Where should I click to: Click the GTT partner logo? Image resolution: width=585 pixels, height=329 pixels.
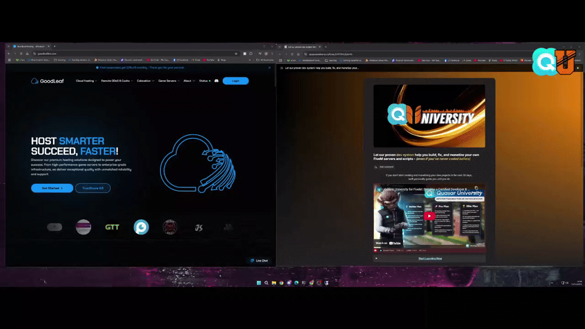[x=112, y=227]
